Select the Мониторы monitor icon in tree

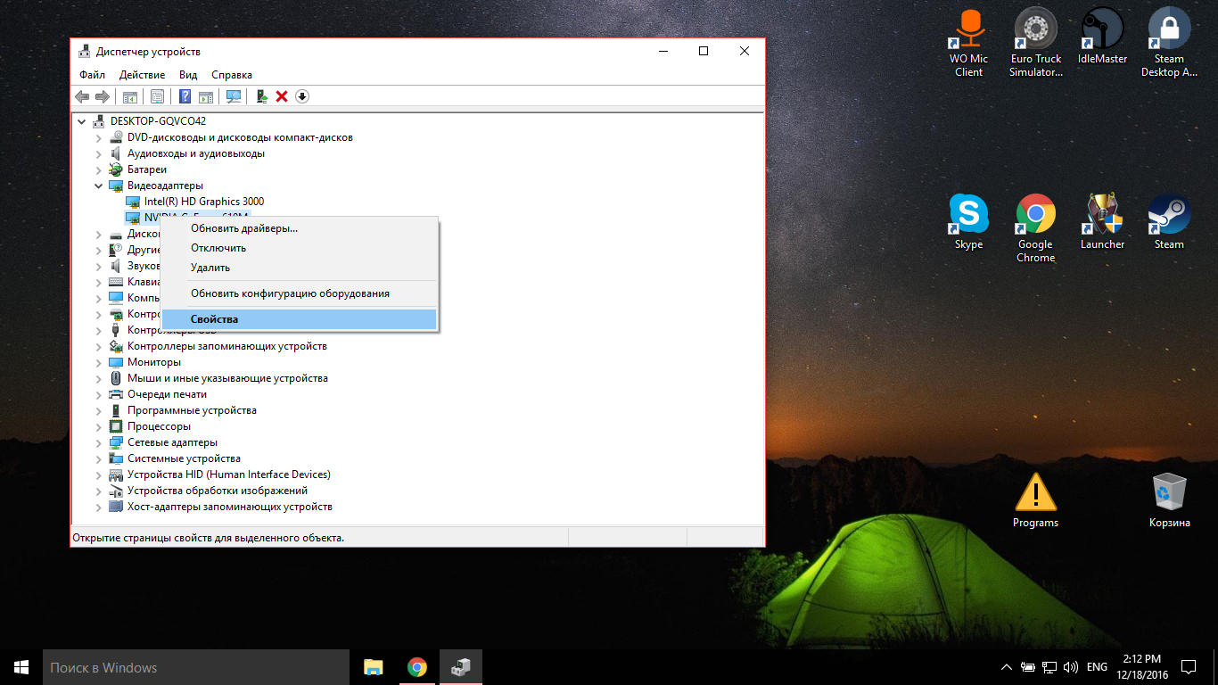point(116,362)
